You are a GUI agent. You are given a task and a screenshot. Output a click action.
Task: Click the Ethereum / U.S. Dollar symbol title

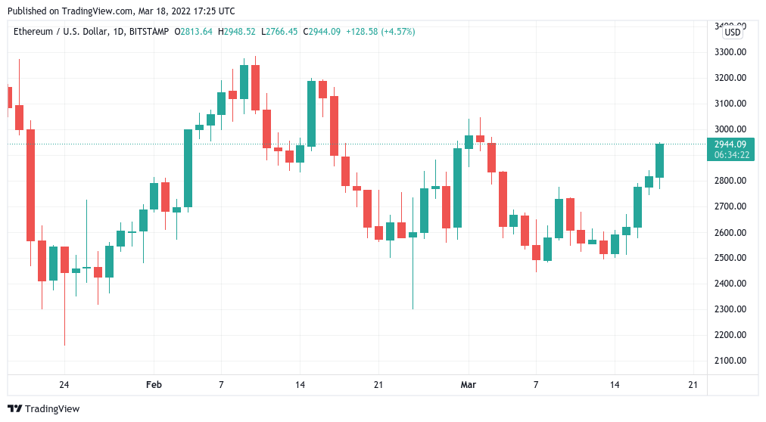pyautogui.click(x=60, y=32)
